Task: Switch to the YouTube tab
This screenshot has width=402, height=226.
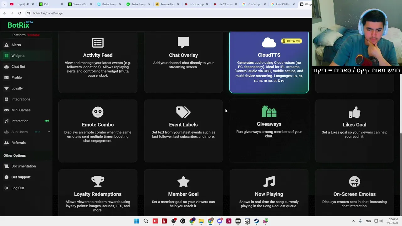Action: [21, 4]
